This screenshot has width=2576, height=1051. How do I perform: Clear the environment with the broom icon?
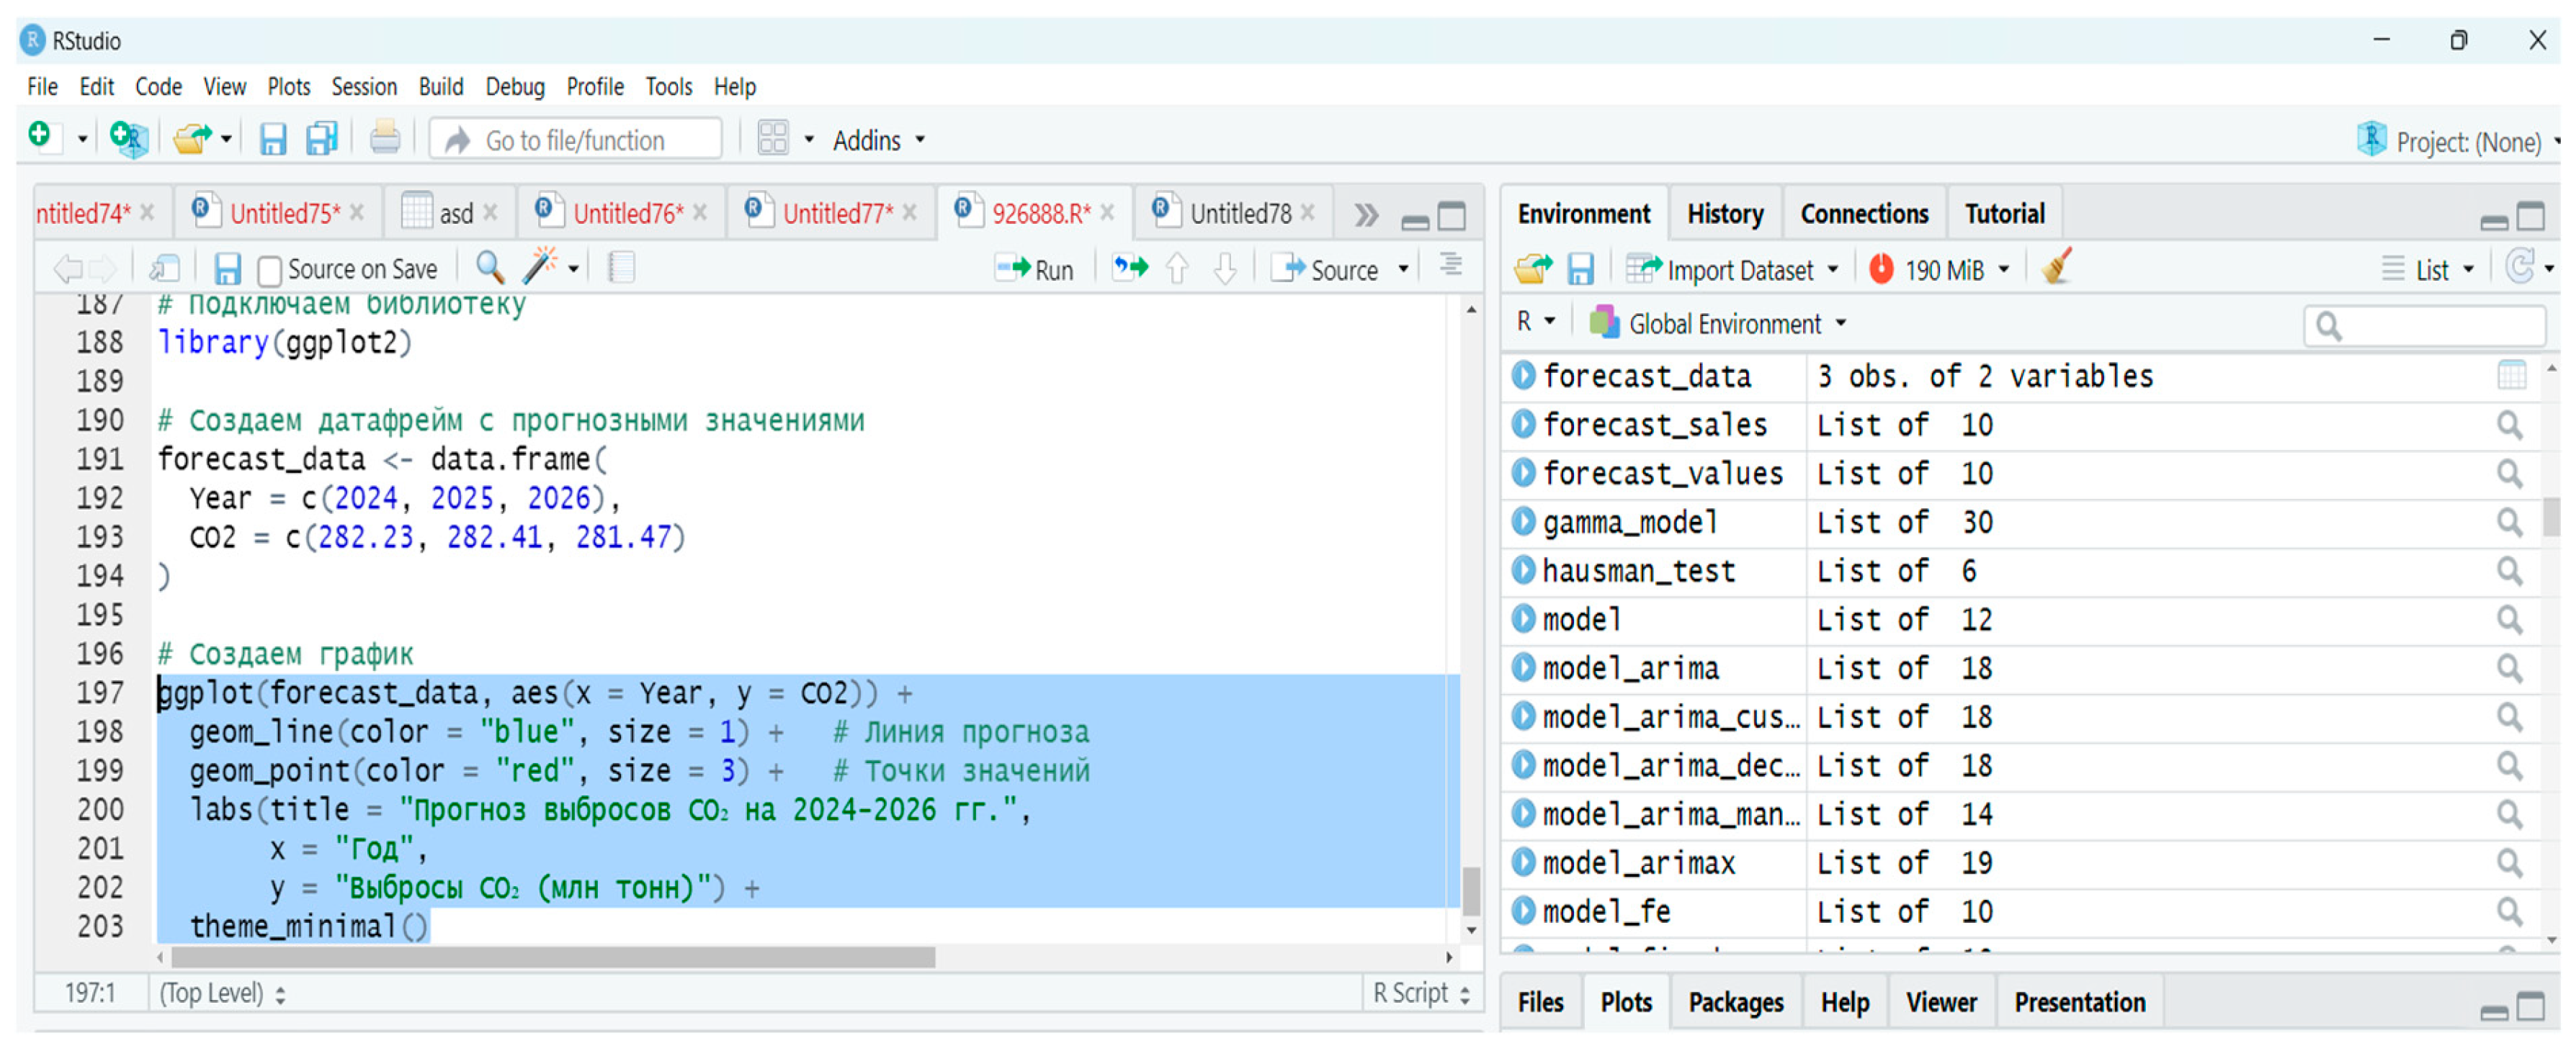click(x=2056, y=268)
